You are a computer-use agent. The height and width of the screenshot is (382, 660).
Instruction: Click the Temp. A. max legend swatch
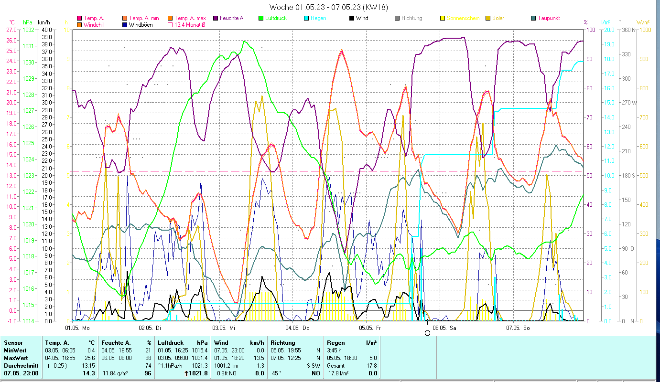coord(170,19)
